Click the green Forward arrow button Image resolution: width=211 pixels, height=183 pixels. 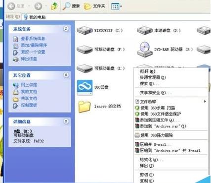coord(38,6)
